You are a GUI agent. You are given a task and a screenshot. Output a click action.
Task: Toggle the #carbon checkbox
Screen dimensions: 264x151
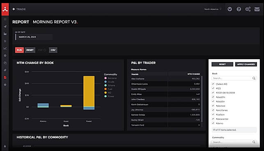[x=213, y=114]
